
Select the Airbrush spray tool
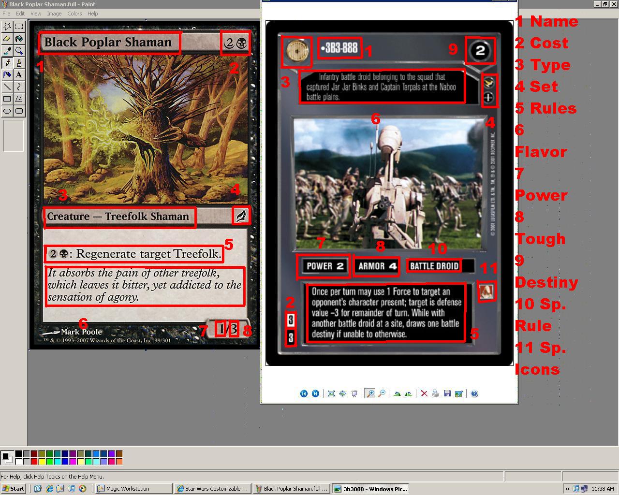[x=7, y=74]
